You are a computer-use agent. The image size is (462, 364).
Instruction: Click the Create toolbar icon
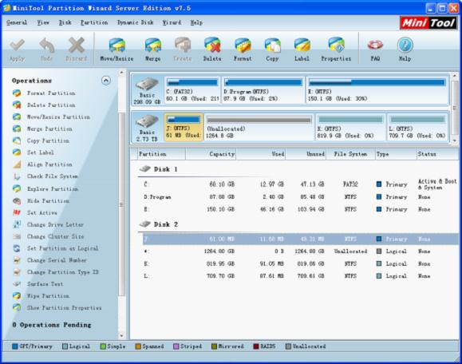click(183, 45)
